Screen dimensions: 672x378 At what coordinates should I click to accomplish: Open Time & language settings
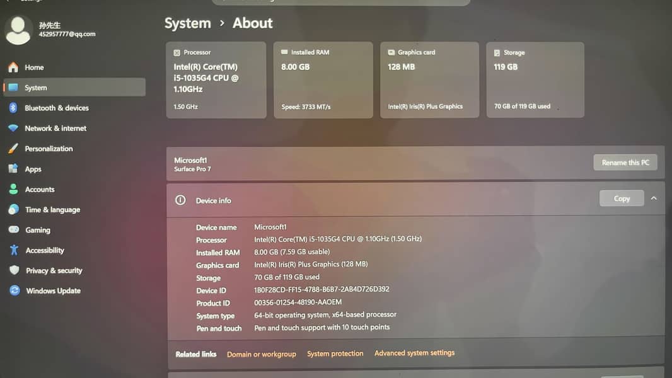[74, 209]
